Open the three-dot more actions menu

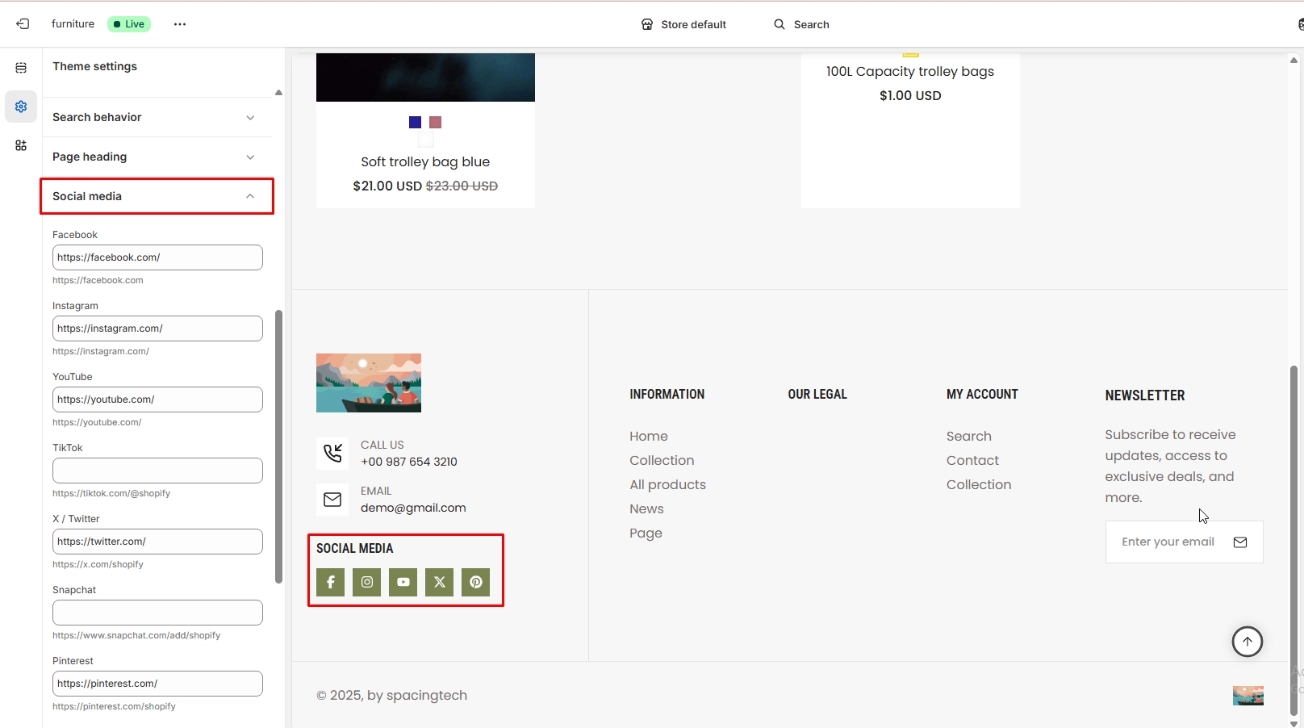(x=180, y=24)
